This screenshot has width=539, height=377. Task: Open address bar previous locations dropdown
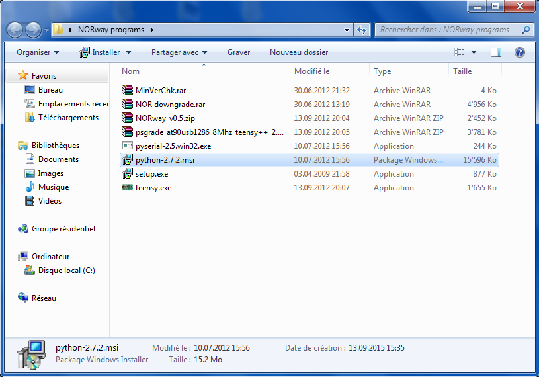(347, 30)
